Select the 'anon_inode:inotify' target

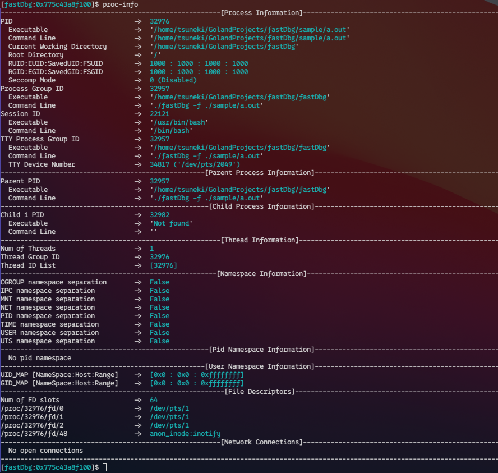tap(185, 434)
